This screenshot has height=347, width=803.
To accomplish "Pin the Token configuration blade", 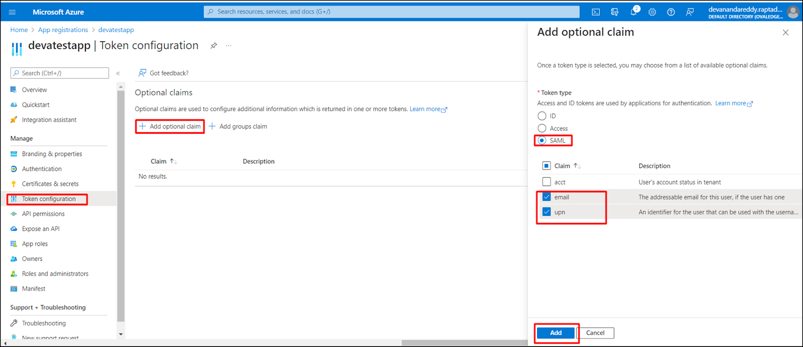I will [214, 46].
